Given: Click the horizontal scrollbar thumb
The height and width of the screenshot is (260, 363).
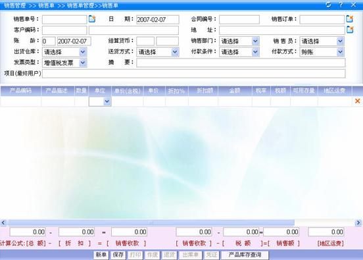Looking at the screenshot, I should pos(151,222).
